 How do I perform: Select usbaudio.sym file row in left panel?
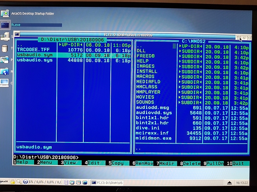74,55
